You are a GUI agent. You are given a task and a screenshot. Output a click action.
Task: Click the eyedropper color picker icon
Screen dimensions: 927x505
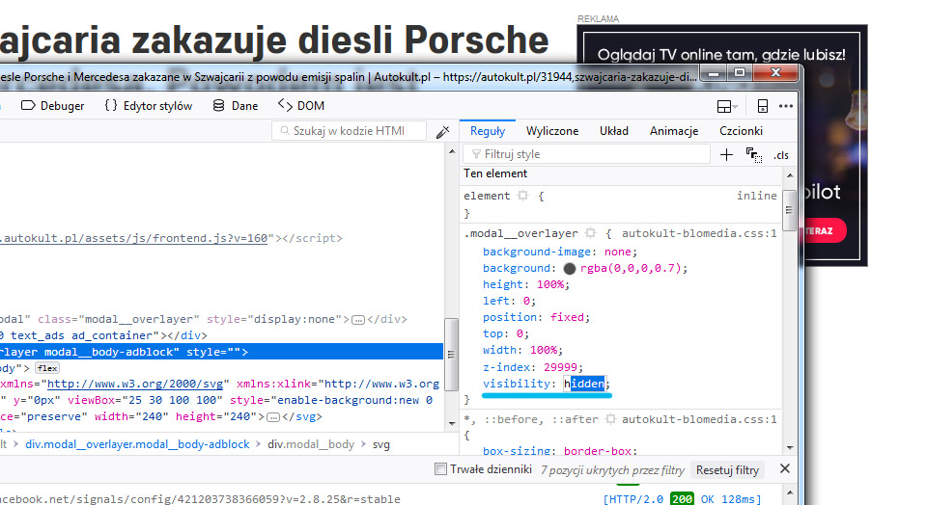point(443,132)
